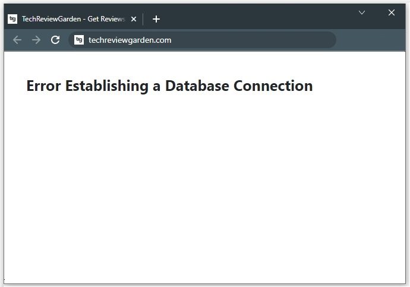
Task: Go back to the previous page
Action: click(x=17, y=40)
